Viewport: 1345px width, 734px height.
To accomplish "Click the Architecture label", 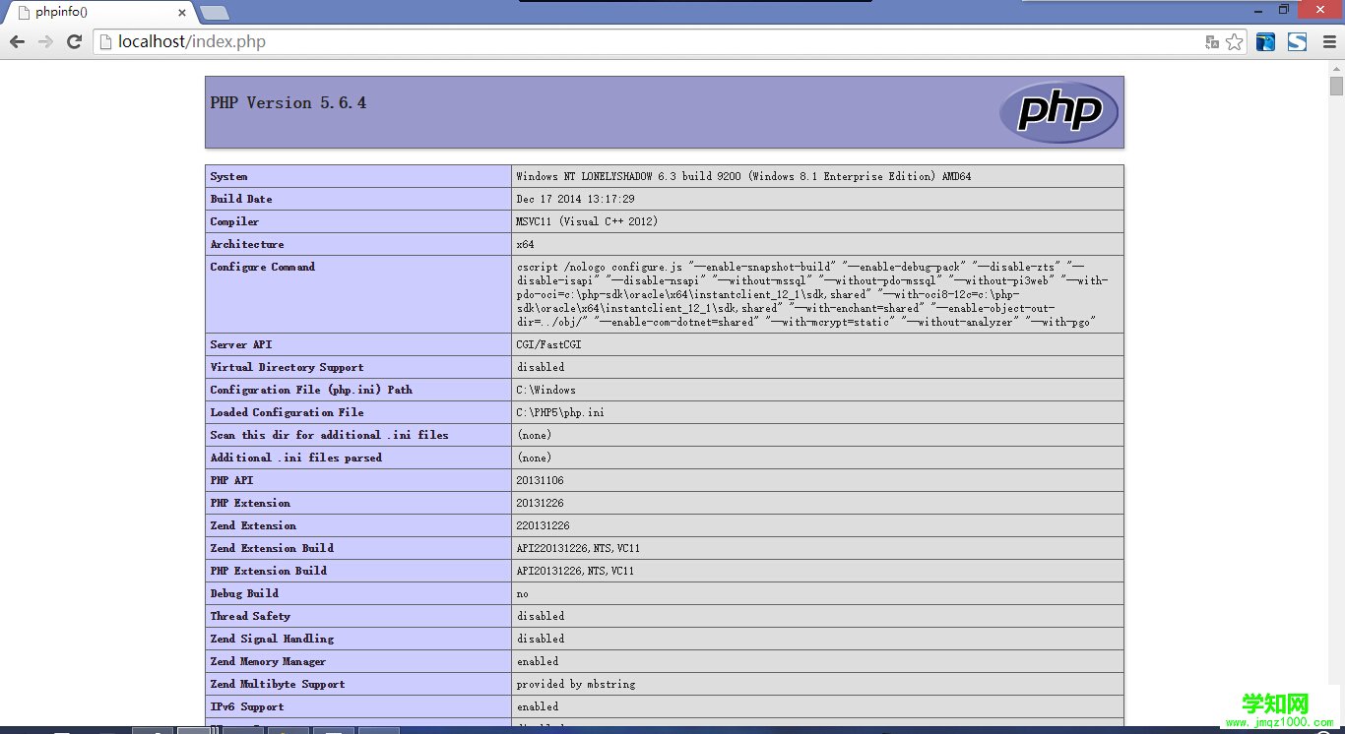I will tap(247, 244).
